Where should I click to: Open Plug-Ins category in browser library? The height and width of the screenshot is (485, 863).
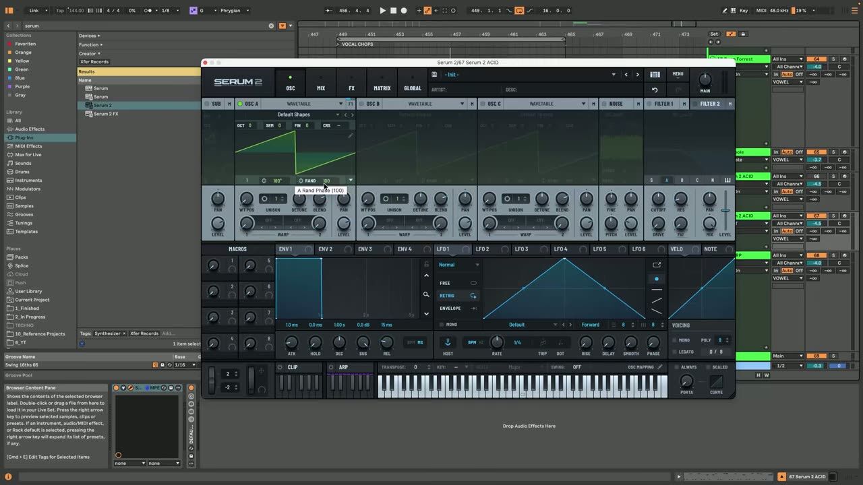point(24,137)
